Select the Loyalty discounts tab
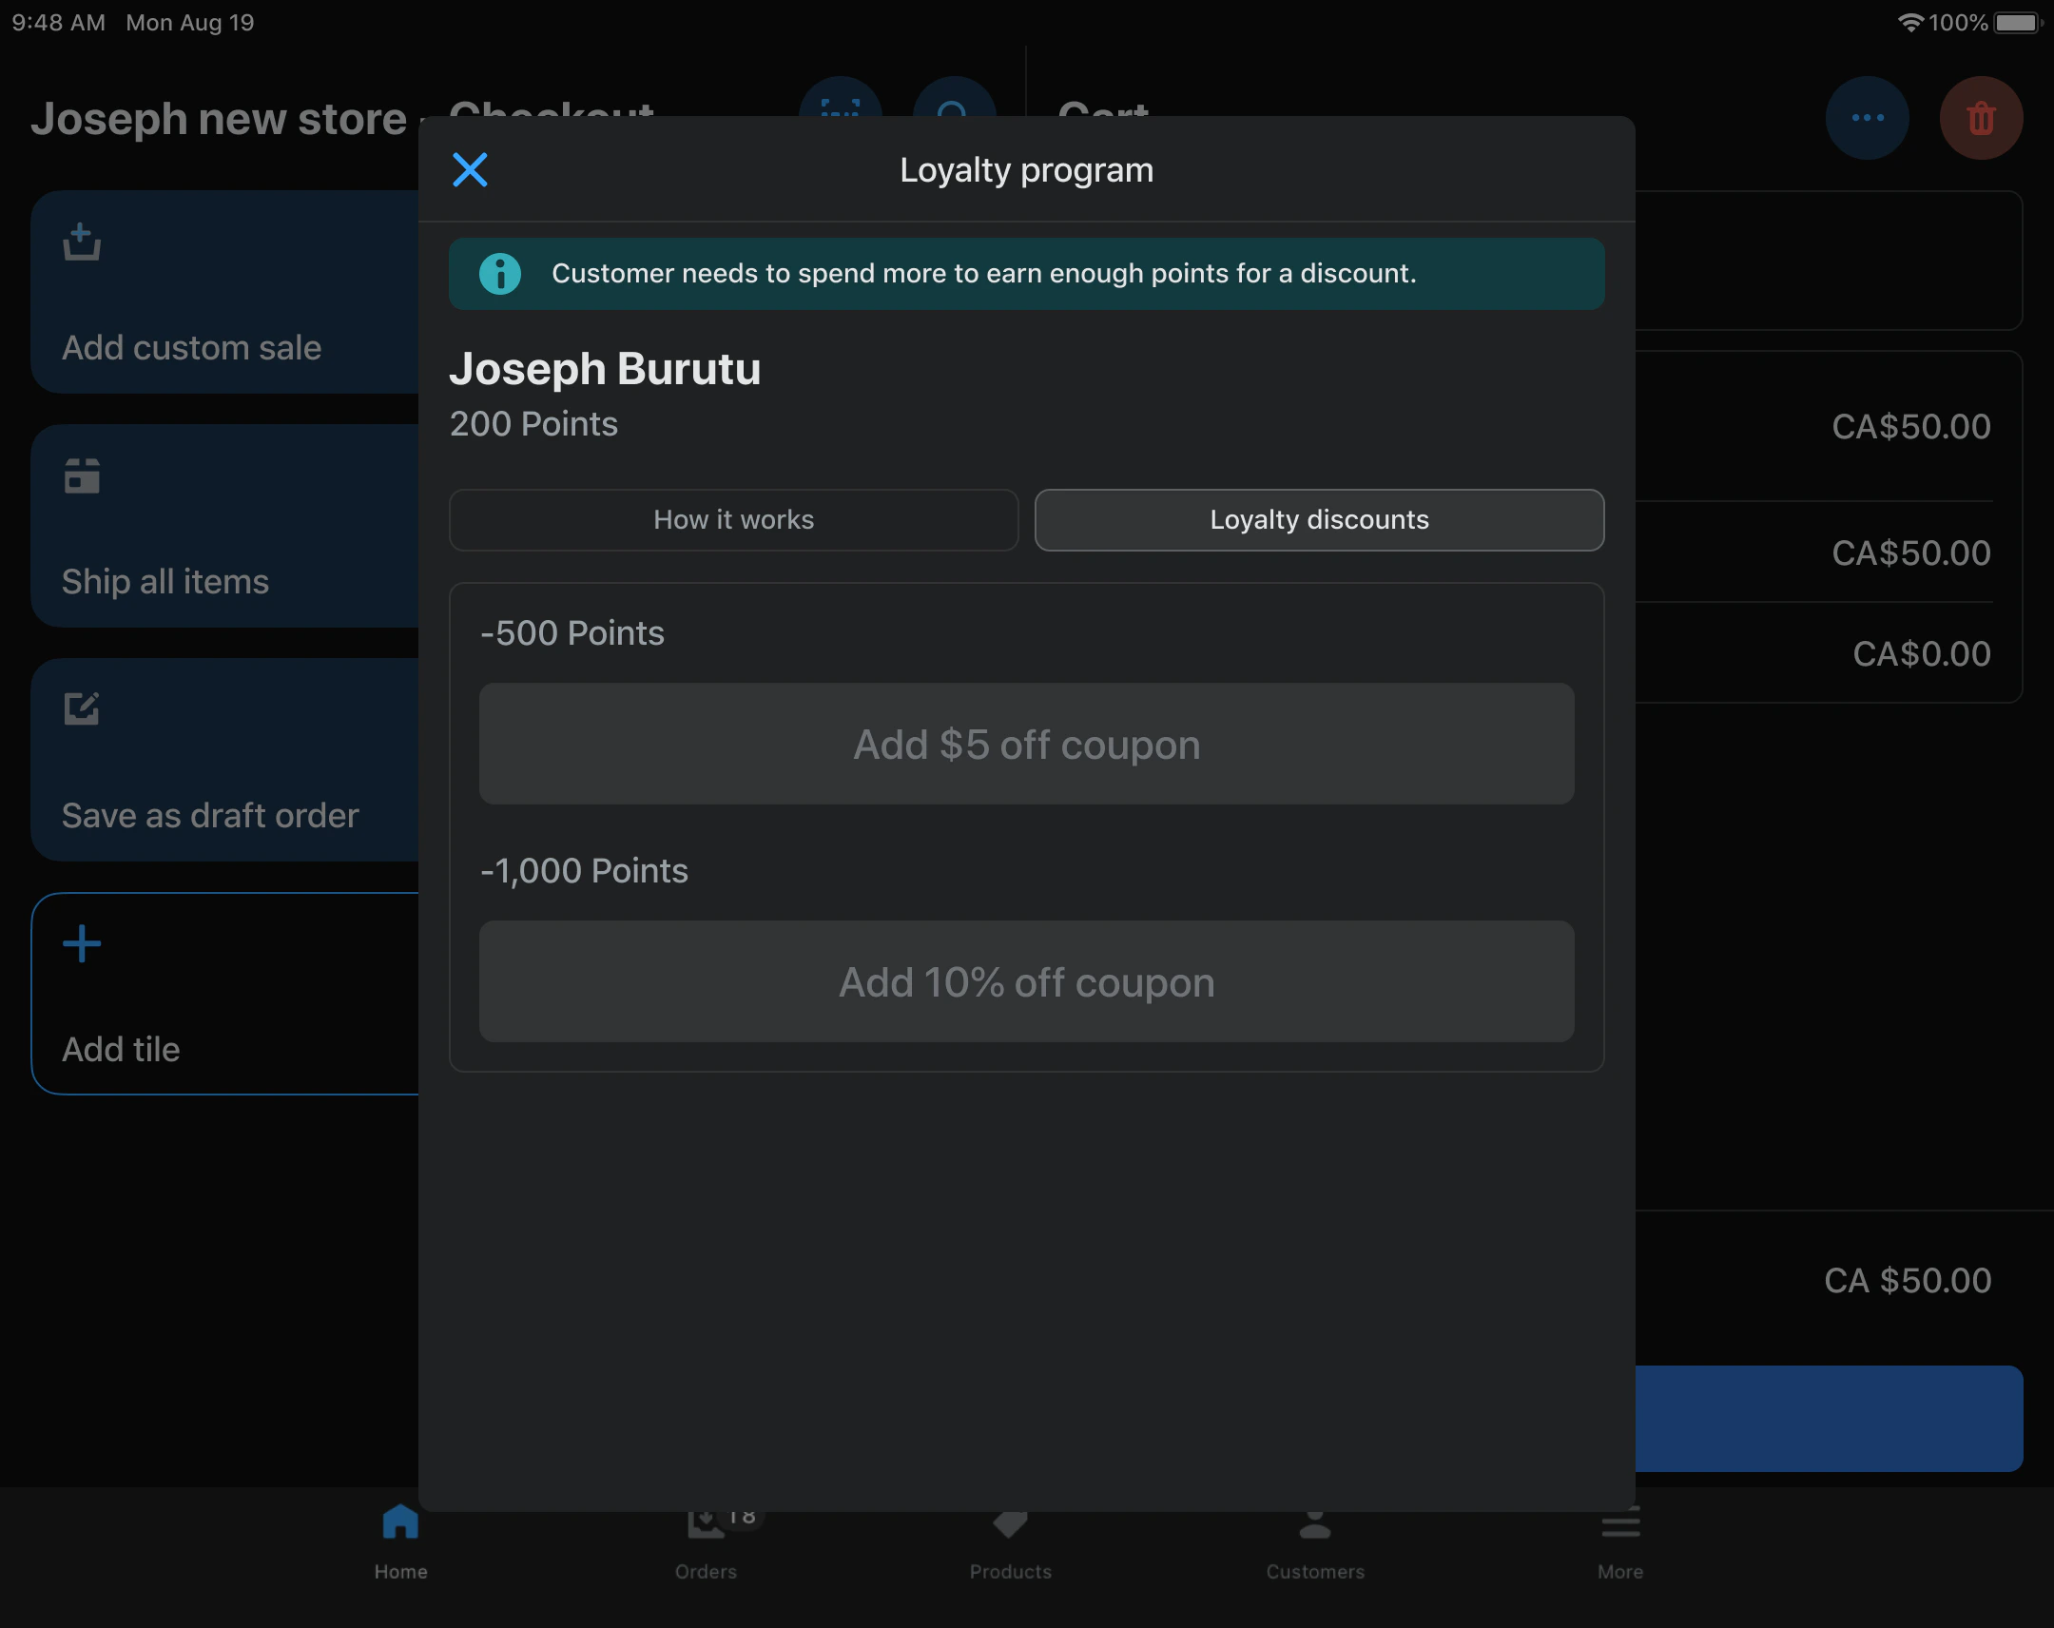Screen dimensions: 2054x1628 (x=1319, y=520)
